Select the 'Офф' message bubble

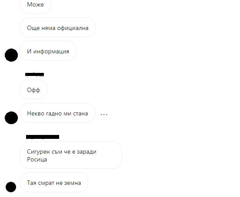pos(33,89)
